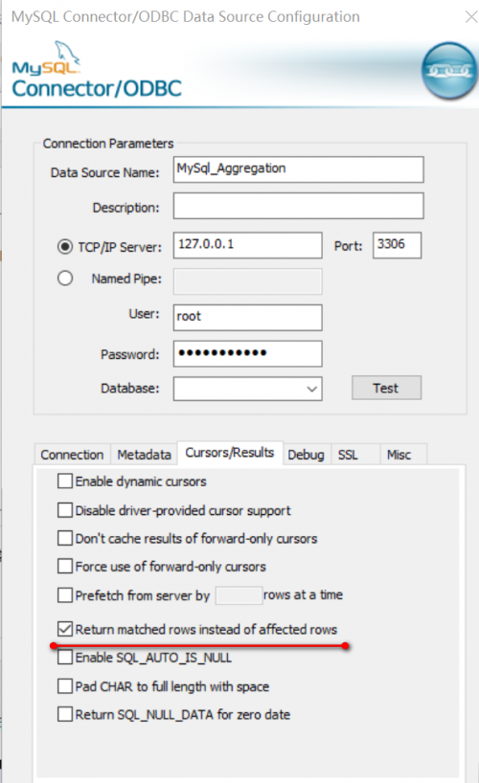Click the Description input field
This screenshot has height=783, width=479.
click(x=299, y=206)
